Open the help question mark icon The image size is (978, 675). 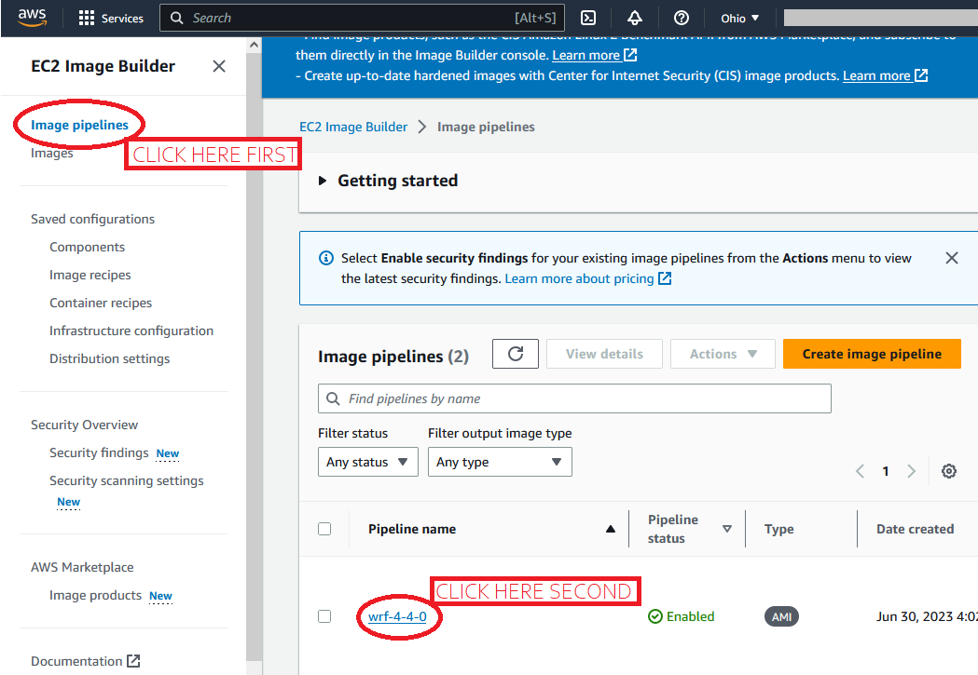(x=682, y=18)
